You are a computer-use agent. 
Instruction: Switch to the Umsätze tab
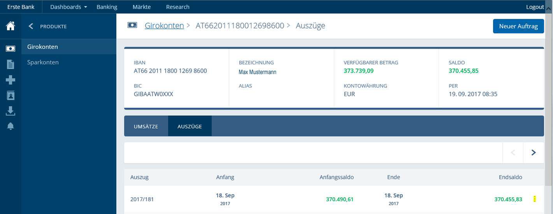tap(146, 126)
